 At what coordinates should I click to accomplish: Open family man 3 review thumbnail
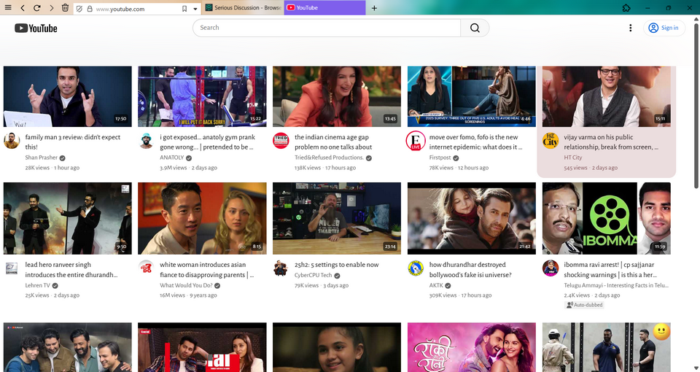[x=67, y=96]
